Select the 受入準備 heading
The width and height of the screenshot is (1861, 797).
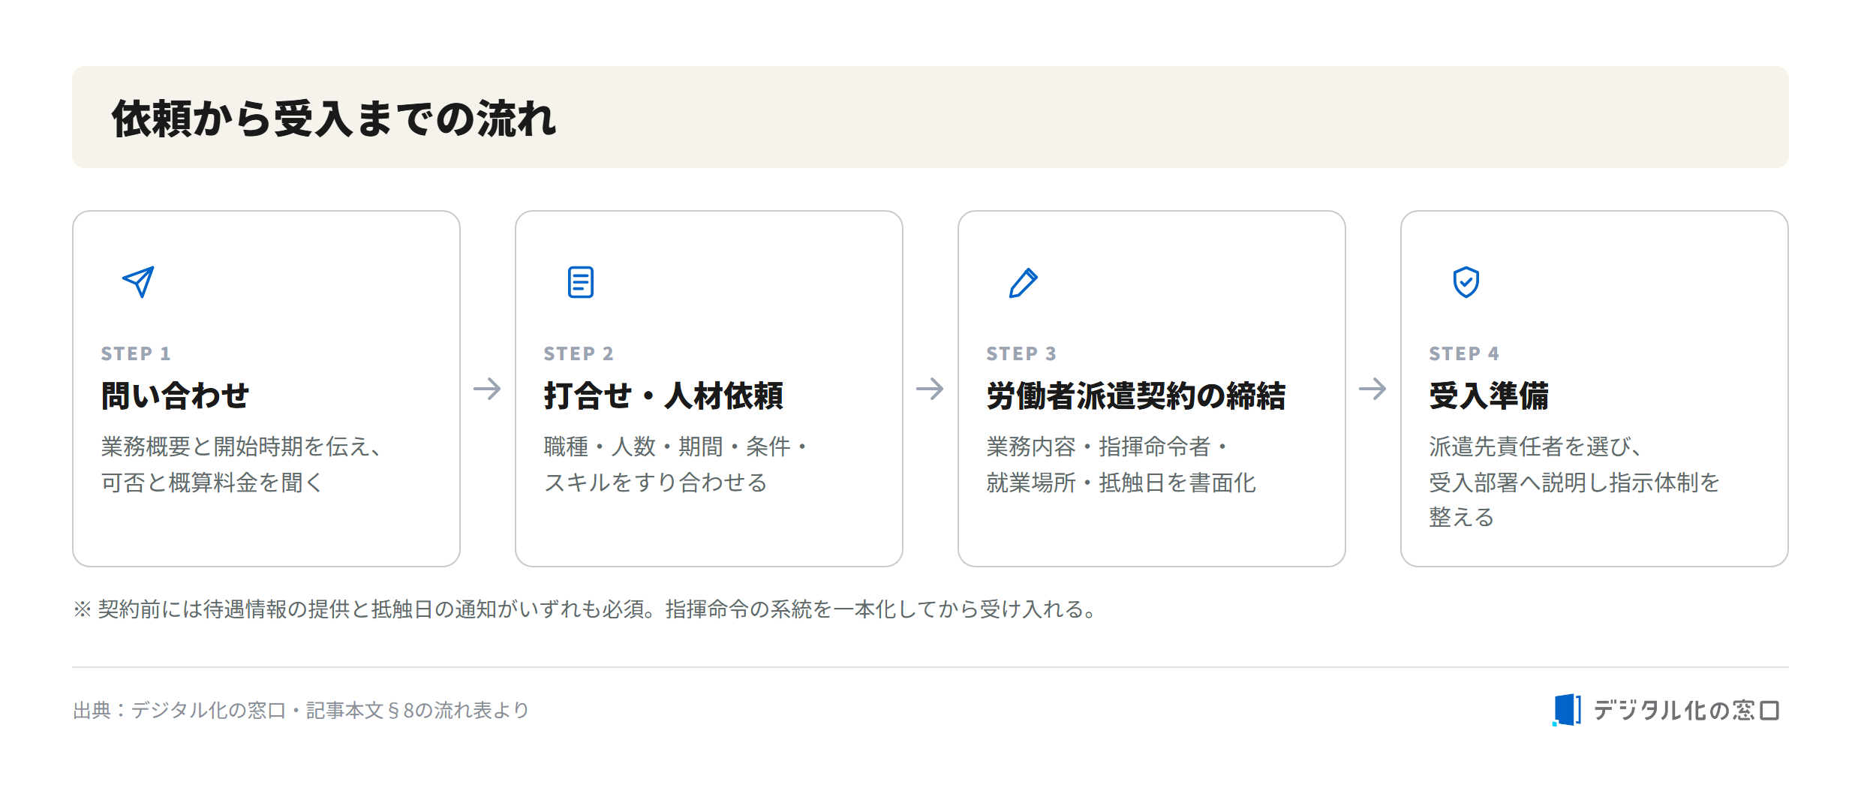pyautogui.click(x=1489, y=395)
